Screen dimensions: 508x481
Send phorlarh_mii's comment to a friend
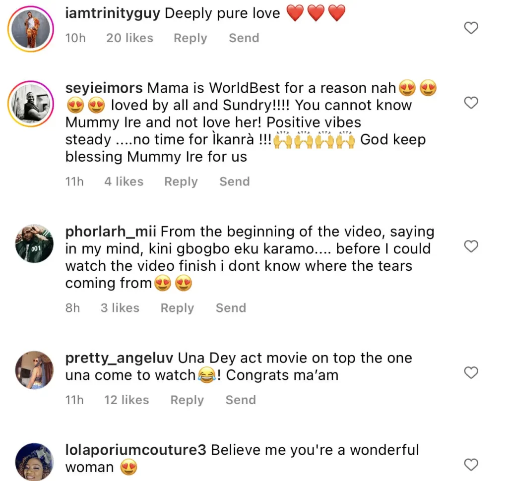tap(230, 308)
